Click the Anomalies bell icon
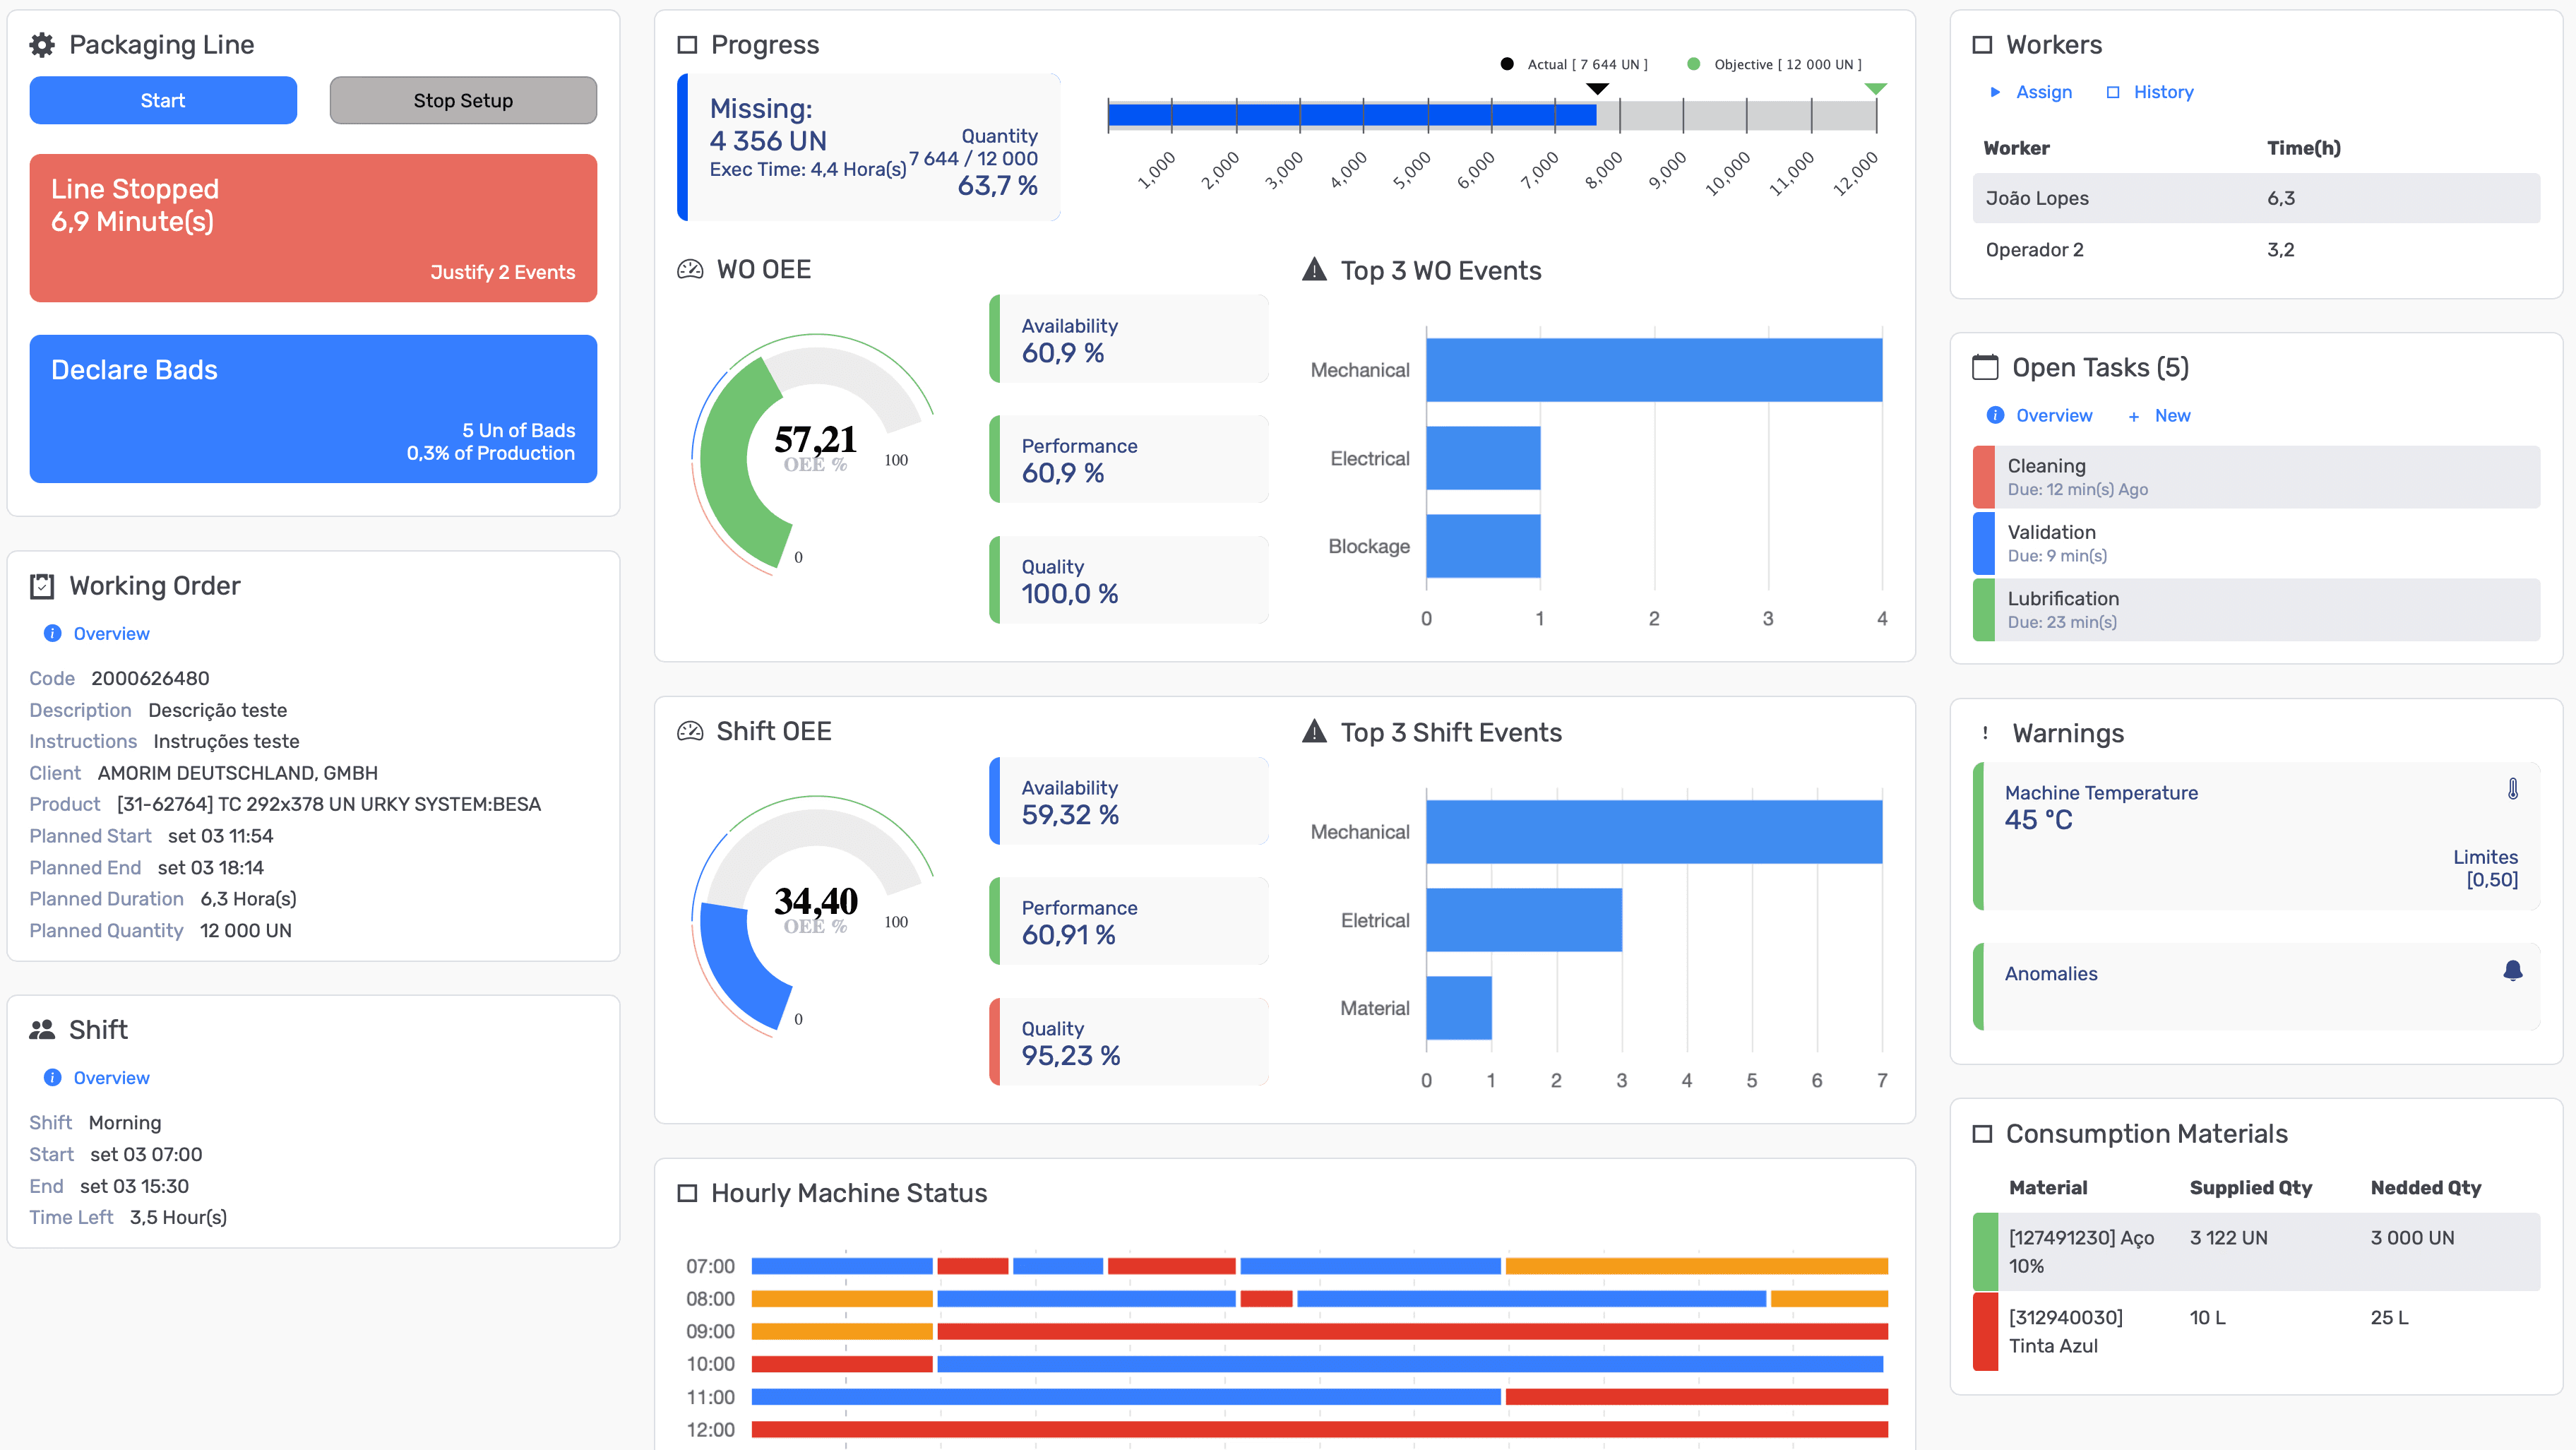 [x=2512, y=971]
